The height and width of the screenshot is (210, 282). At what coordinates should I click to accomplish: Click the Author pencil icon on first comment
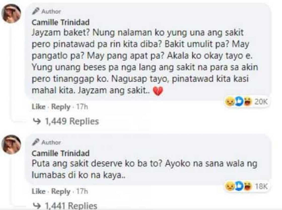point(36,11)
